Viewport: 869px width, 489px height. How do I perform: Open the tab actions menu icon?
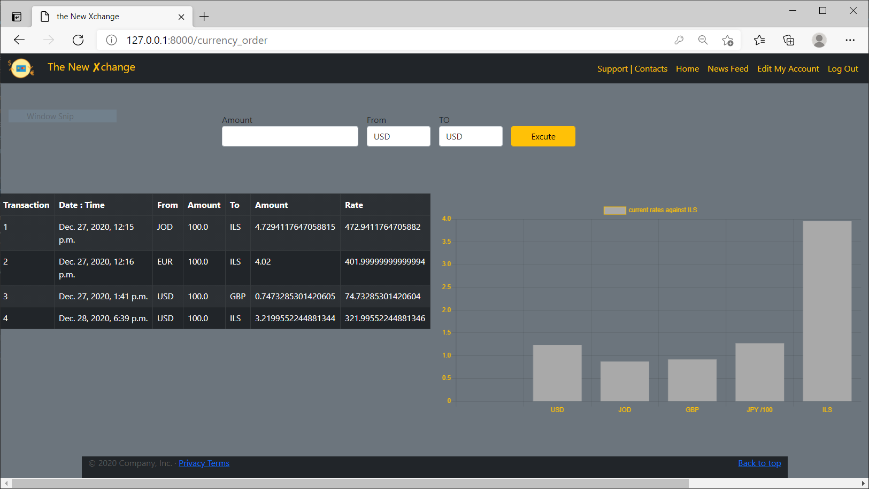point(17,17)
